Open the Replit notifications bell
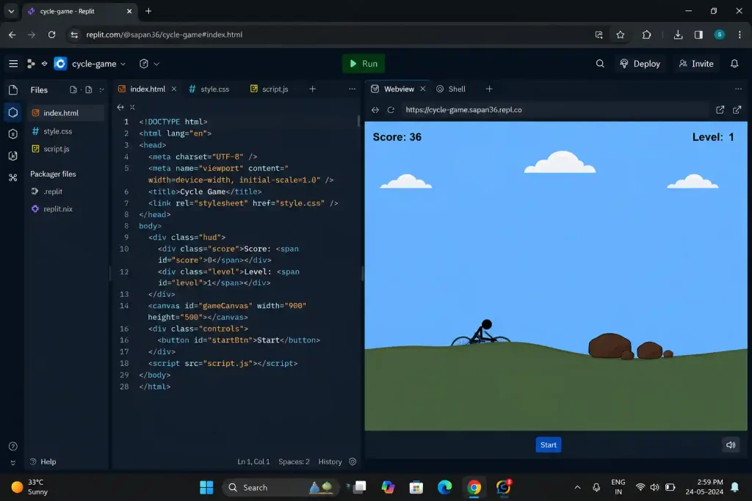Image resolution: width=752 pixels, height=501 pixels. click(734, 64)
